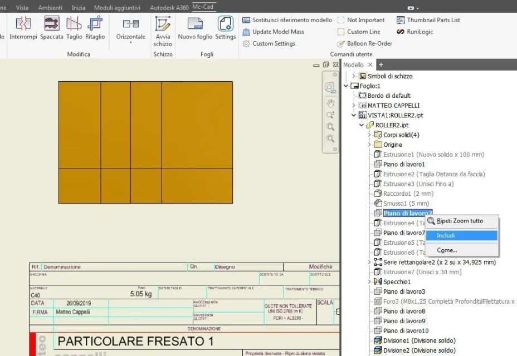Select Divisione1 (Divisione solido)
517x356 pixels.
(415, 340)
